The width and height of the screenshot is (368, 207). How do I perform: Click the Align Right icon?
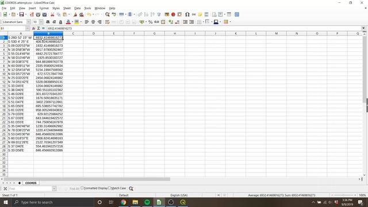click(99, 22)
